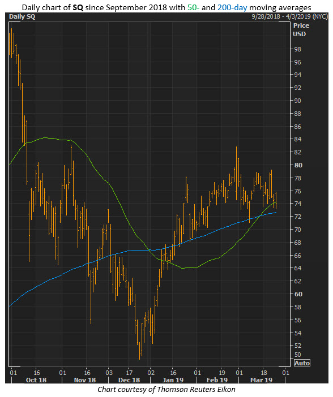Screen dimensions: 333x397
Task: Click the green '50-' text in title
Action: coord(193,7)
